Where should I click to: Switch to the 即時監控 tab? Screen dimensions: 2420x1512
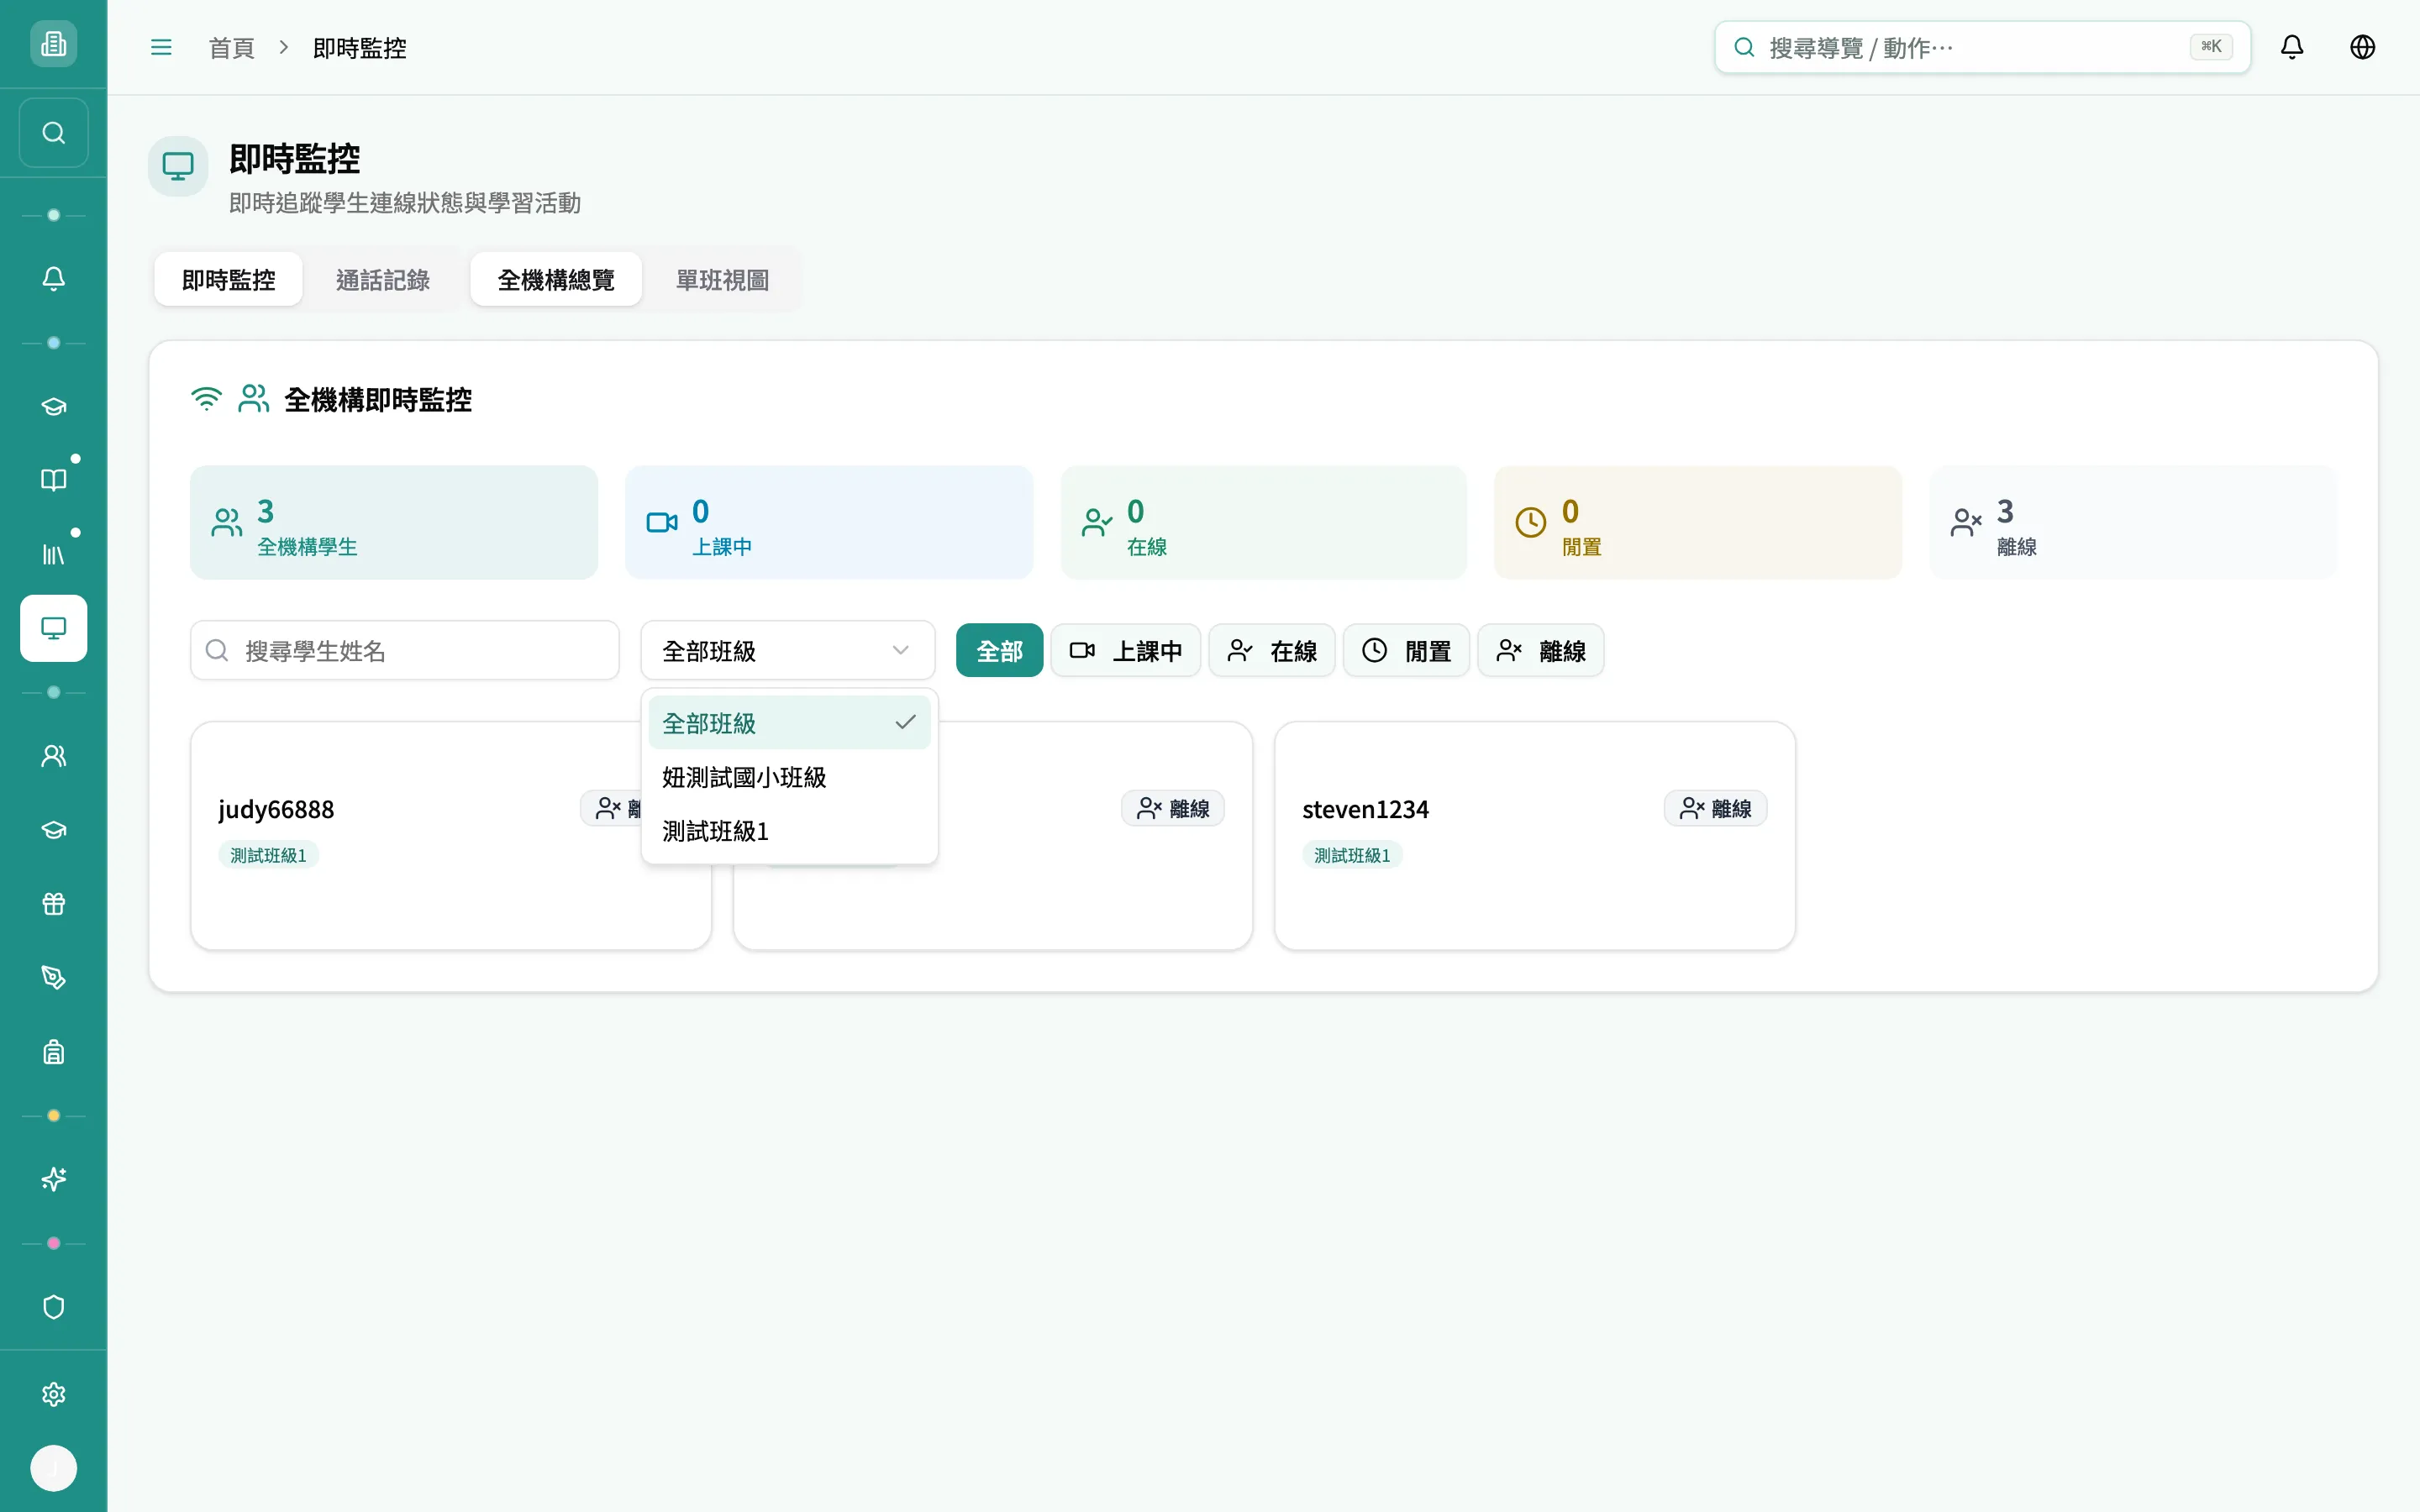(x=228, y=280)
